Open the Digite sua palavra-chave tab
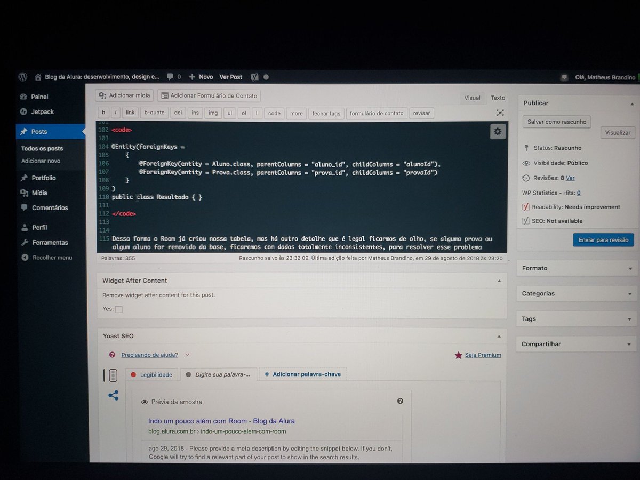Viewport: 640px width, 480px height. click(x=218, y=375)
